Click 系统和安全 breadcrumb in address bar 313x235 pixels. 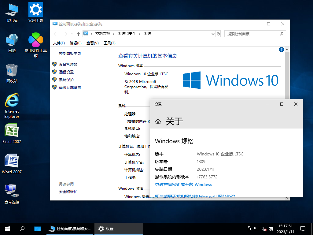pos(127,34)
